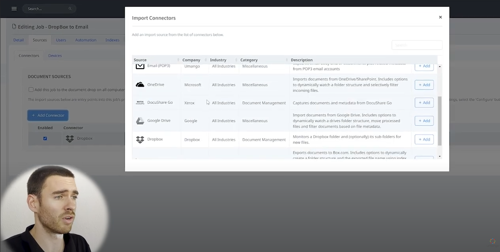The height and width of the screenshot is (252, 500).
Task: Add the OneDrive connector
Action: (424, 84)
